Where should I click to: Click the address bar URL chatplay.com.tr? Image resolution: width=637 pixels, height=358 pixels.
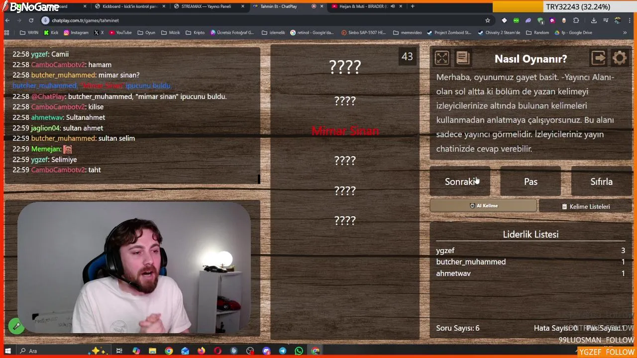(85, 20)
